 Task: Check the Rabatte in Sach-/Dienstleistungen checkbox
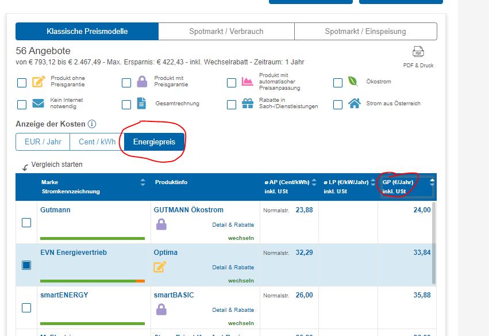232,105
